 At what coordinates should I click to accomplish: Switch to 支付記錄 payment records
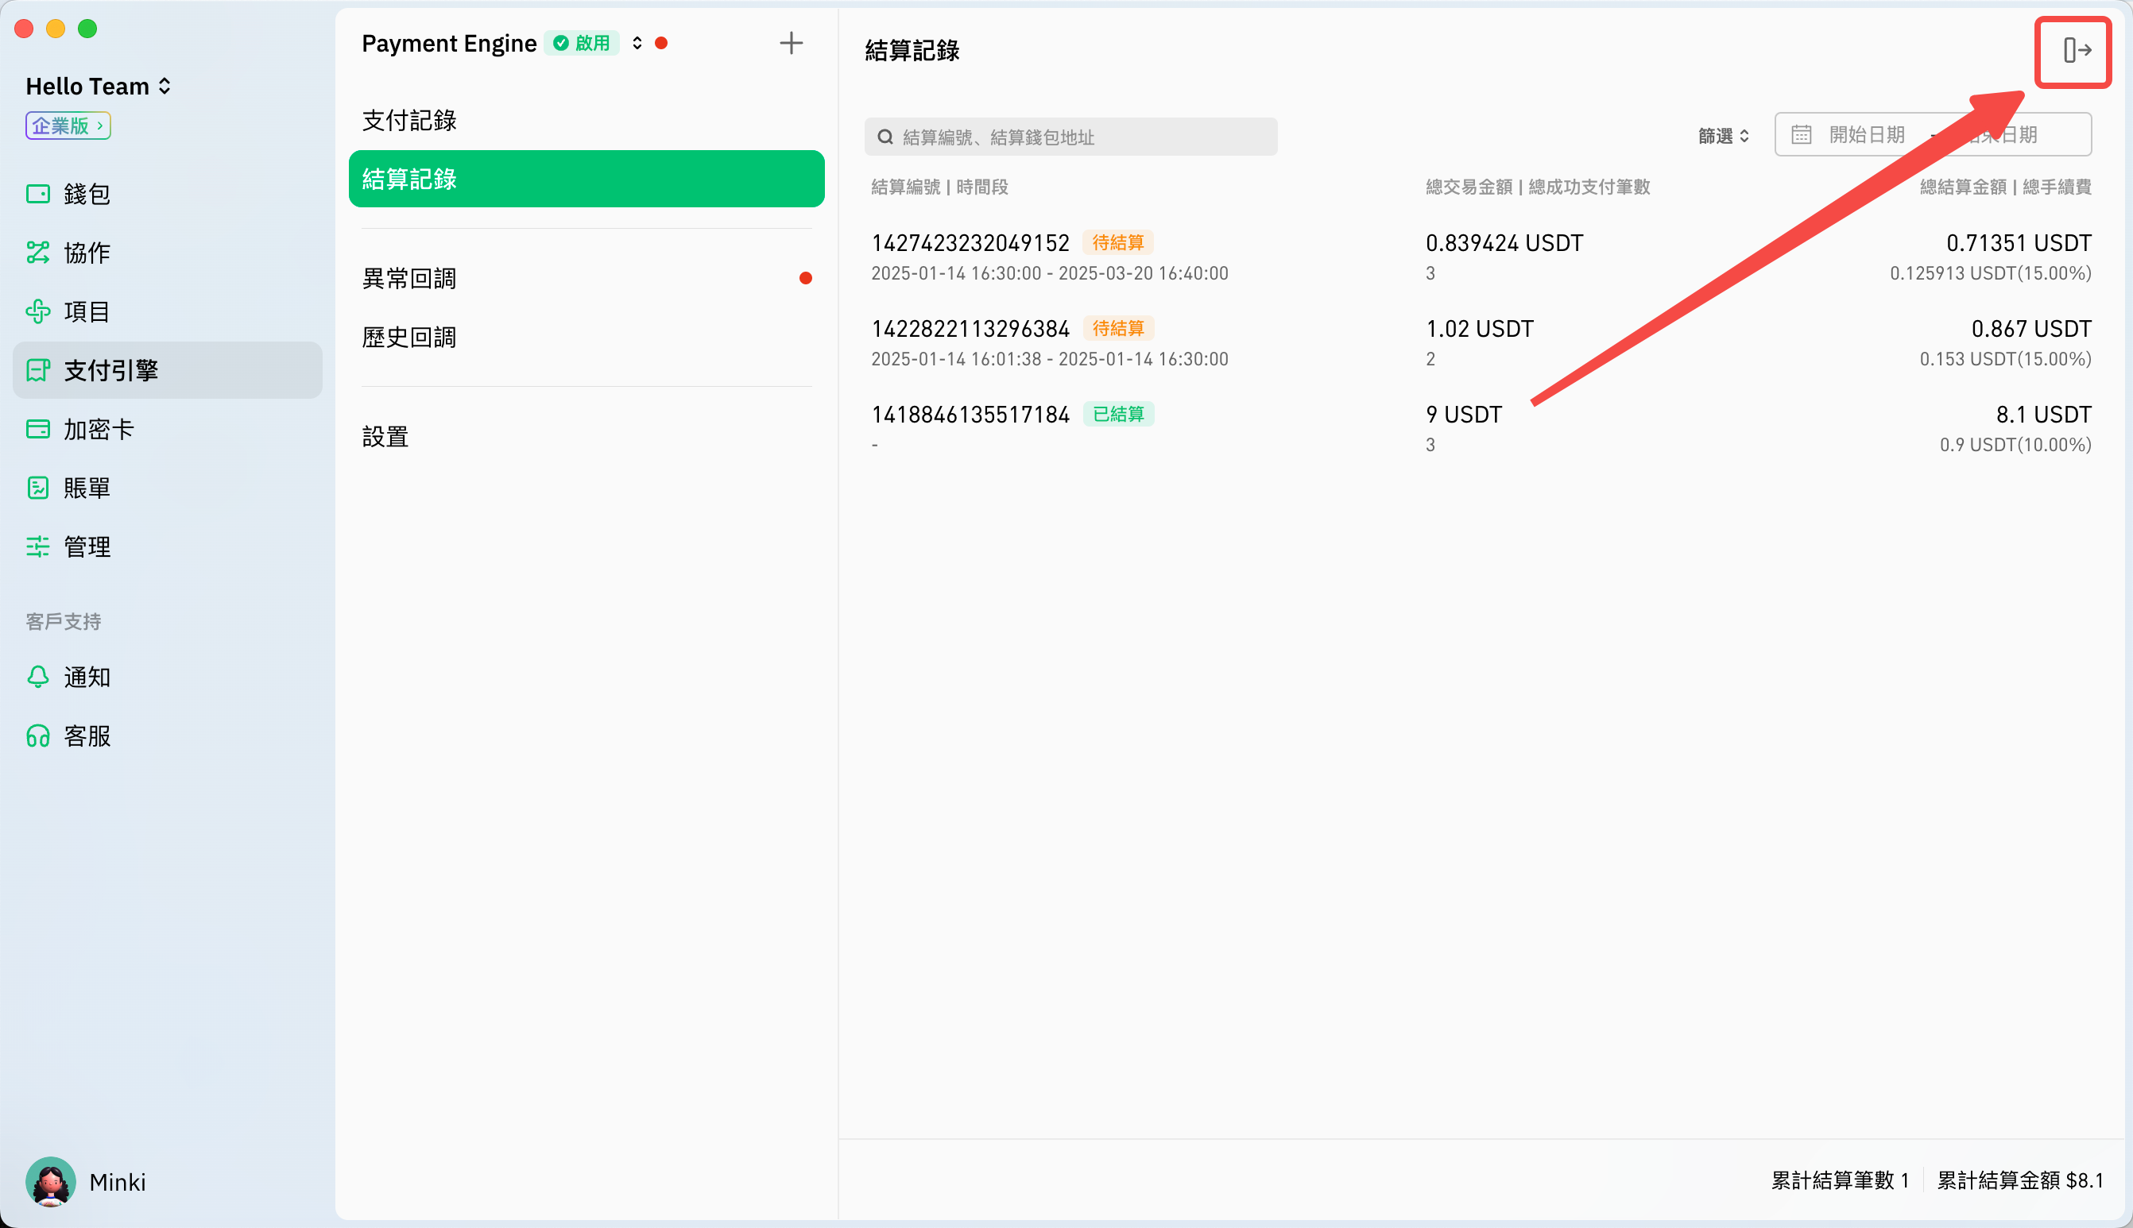pos(409,121)
